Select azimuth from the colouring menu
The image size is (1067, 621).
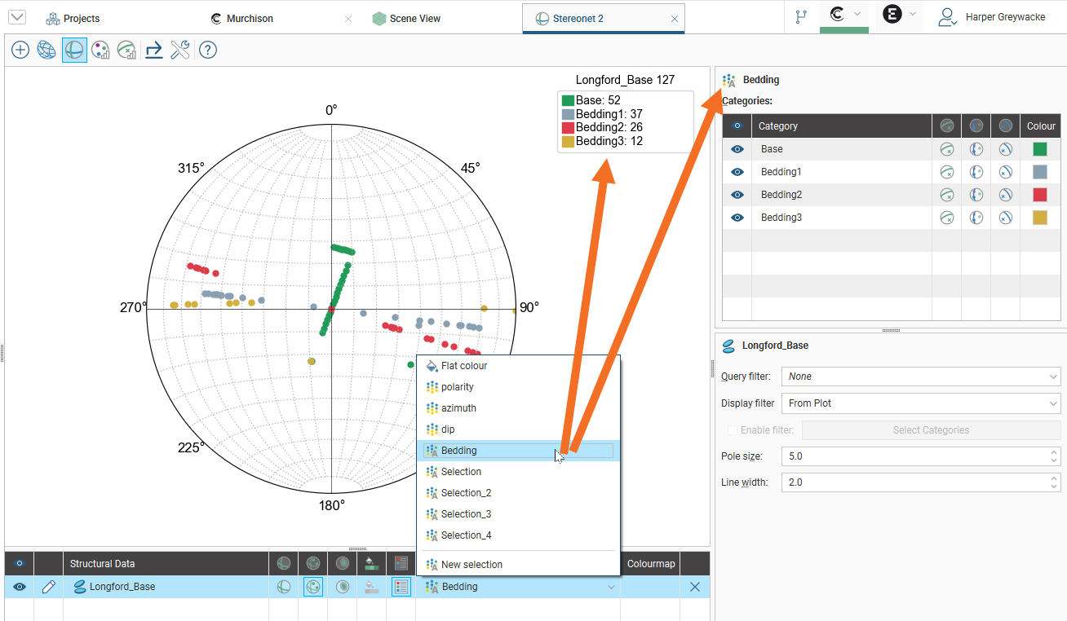click(x=458, y=408)
